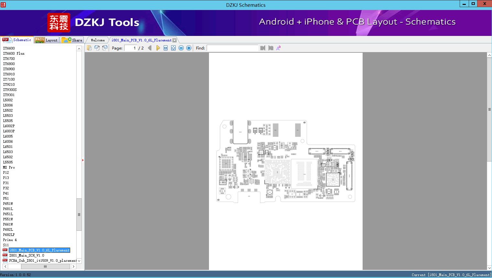This screenshot has width=492, height=278.
Task: Close the i801_Main_PCB_V1.0_6L_Placement tab
Action: tap(175, 40)
